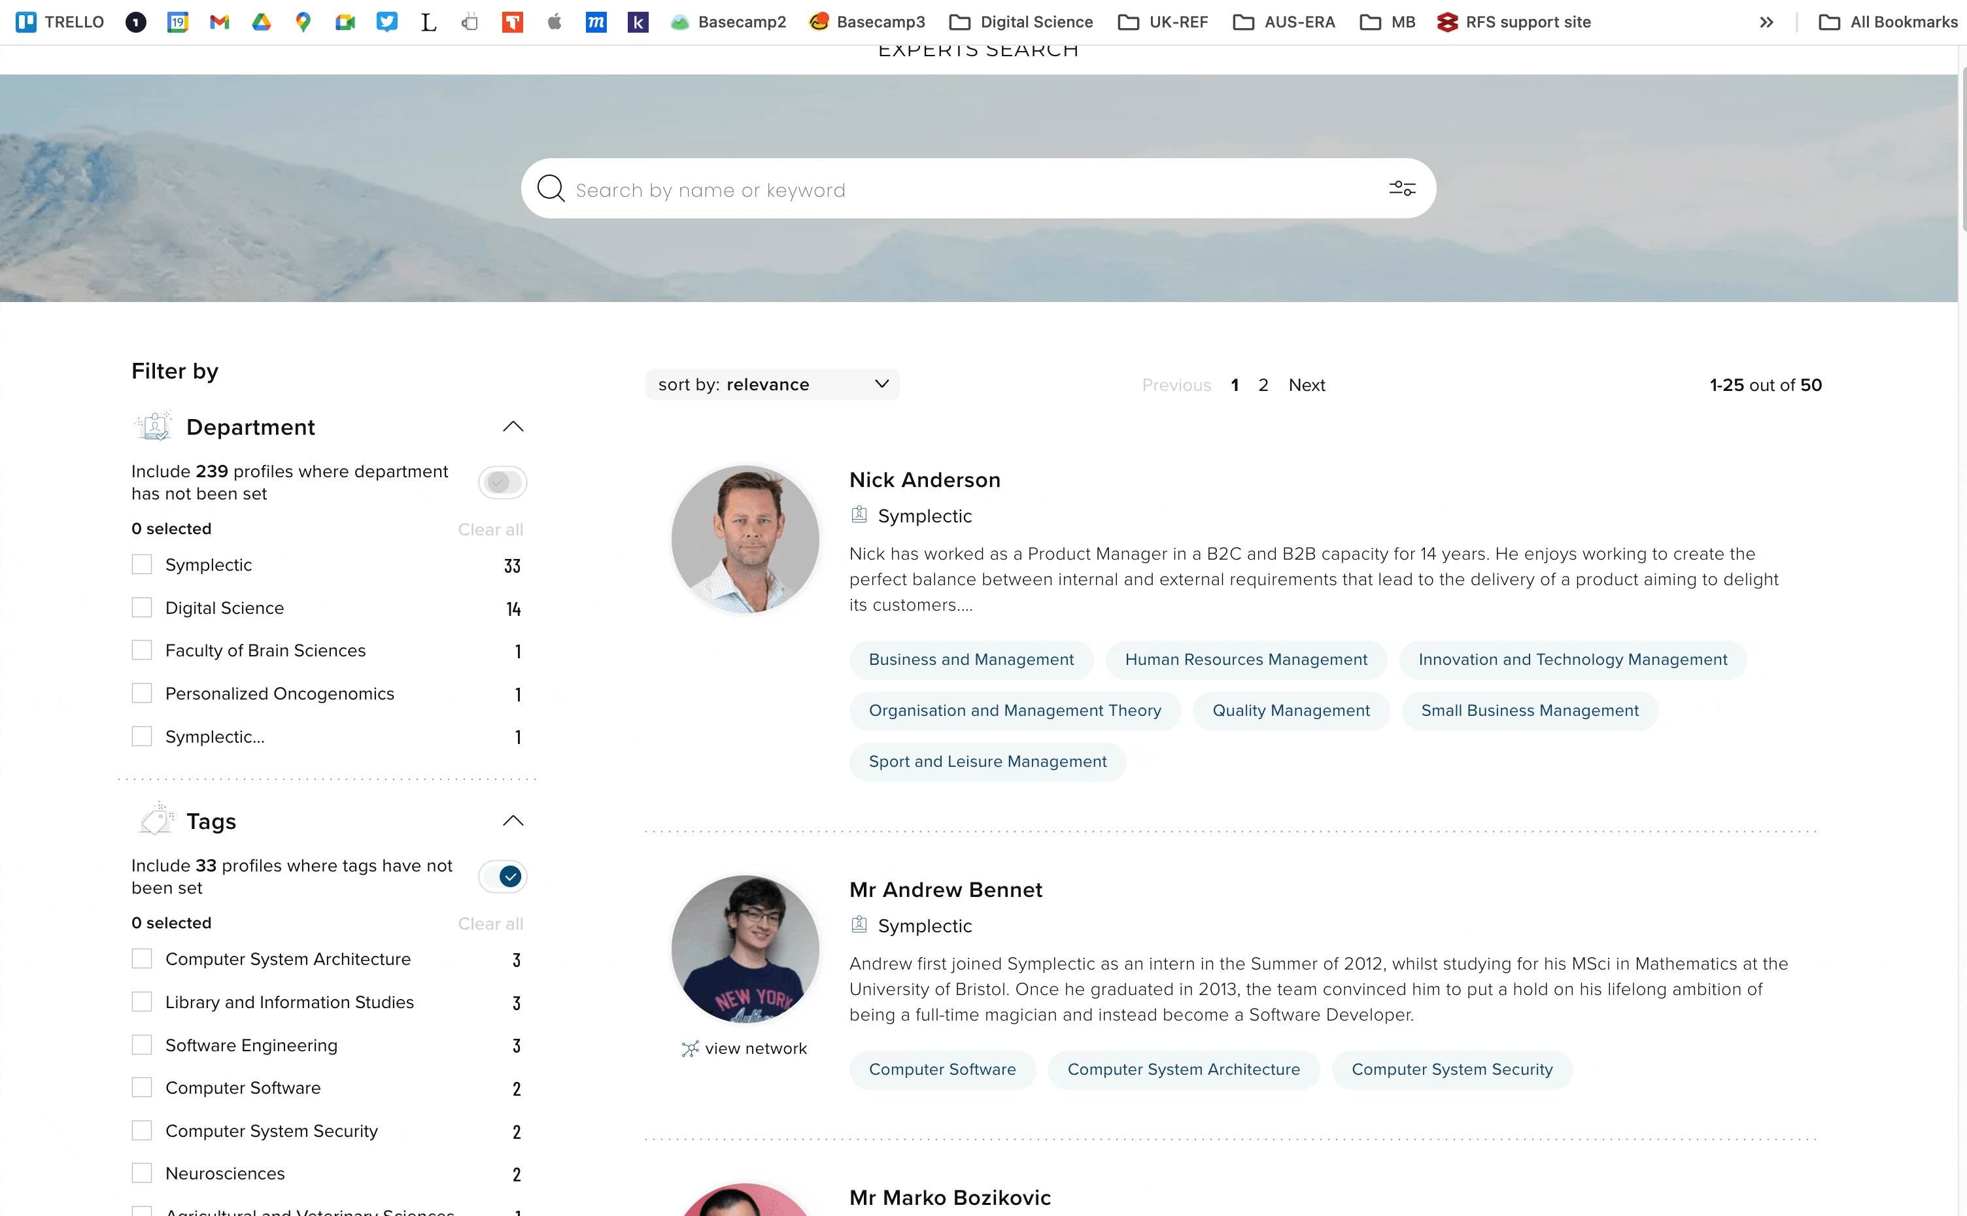Show more bookmarks overflow chevron

tap(1766, 22)
